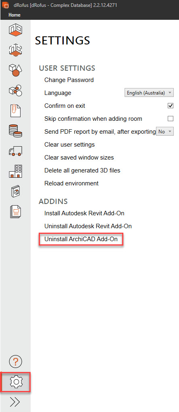Click the settings gear icon
The image size is (179, 412).
click(x=16, y=382)
